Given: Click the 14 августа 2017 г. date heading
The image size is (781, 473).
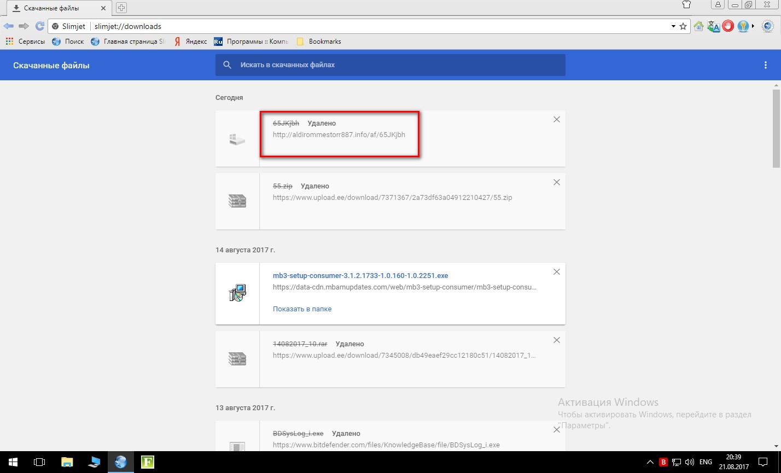Looking at the screenshot, I should (245, 250).
